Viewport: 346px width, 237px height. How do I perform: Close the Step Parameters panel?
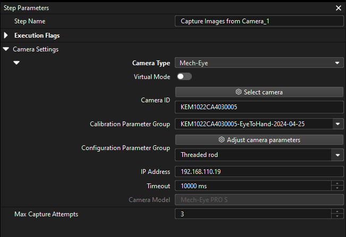[x=339, y=8]
